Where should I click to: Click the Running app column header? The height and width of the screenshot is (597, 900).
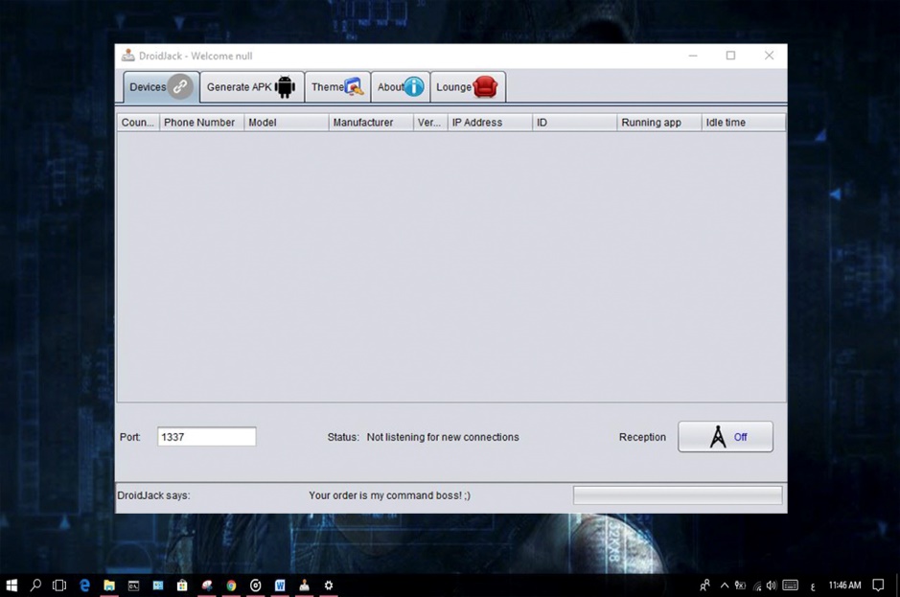coord(658,123)
